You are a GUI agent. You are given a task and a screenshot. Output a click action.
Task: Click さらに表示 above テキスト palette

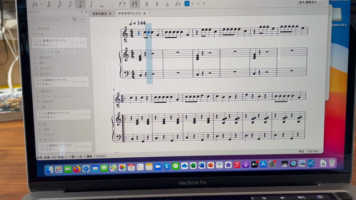pyautogui.click(x=82, y=114)
